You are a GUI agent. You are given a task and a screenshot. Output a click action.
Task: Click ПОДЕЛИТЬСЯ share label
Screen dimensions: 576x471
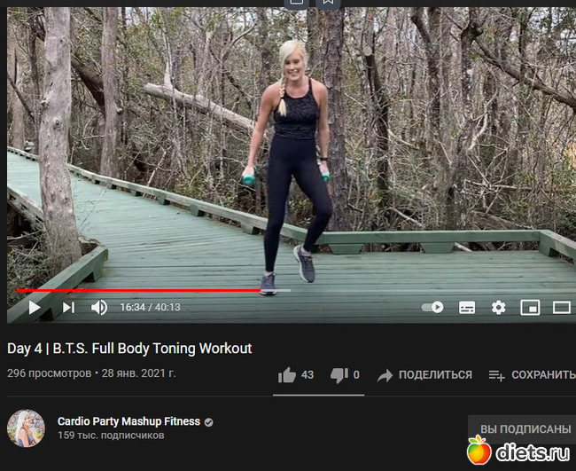pos(435,374)
